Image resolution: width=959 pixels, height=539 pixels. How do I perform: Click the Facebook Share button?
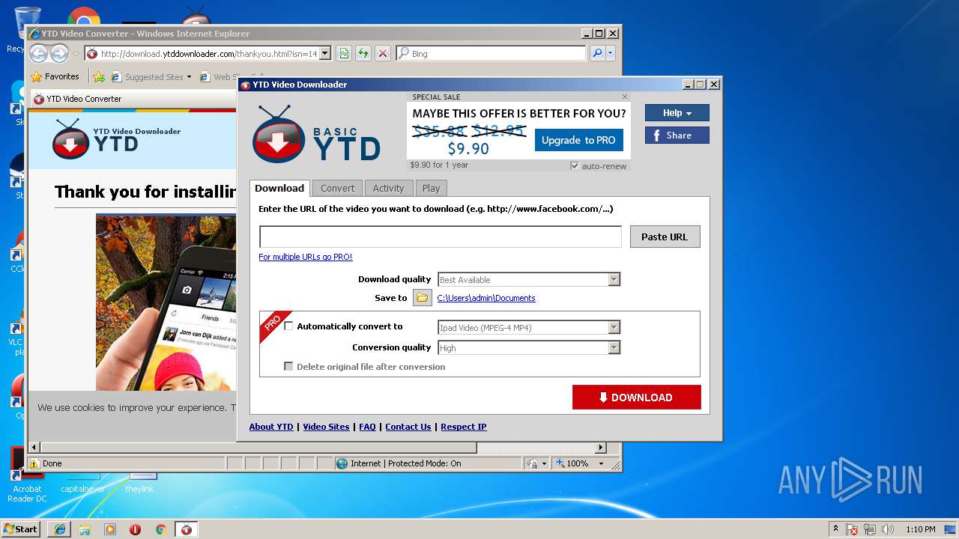click(677, 135)
